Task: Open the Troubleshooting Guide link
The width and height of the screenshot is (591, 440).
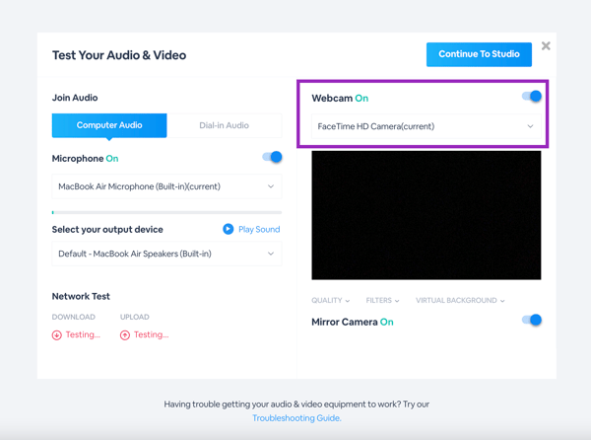Action: click(x=296, y=418)
